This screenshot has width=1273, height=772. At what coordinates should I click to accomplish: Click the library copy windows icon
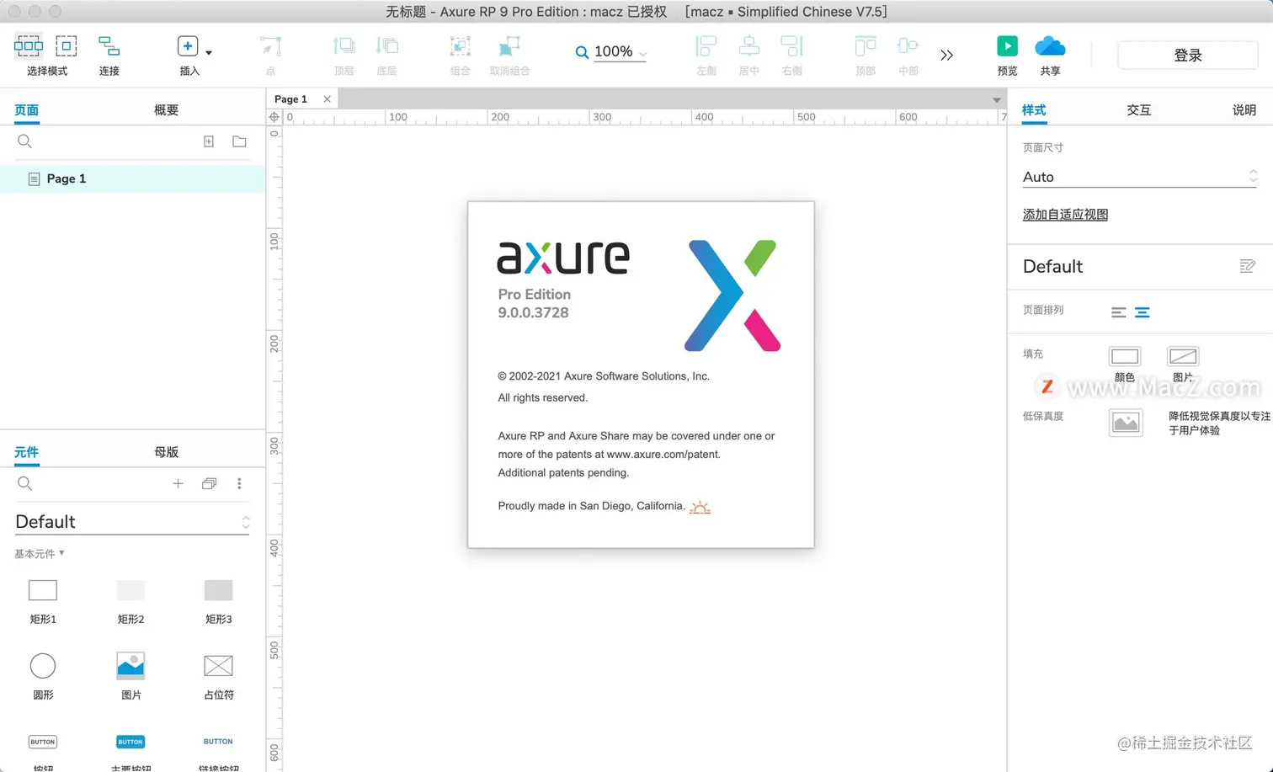click(209, 483)
